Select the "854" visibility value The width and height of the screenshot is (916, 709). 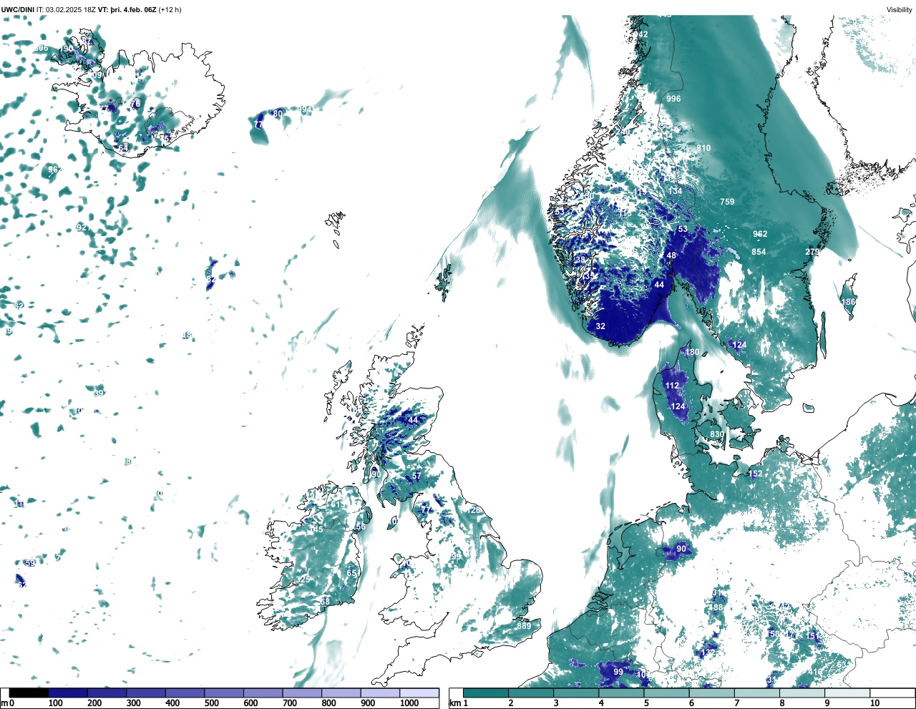759,252
